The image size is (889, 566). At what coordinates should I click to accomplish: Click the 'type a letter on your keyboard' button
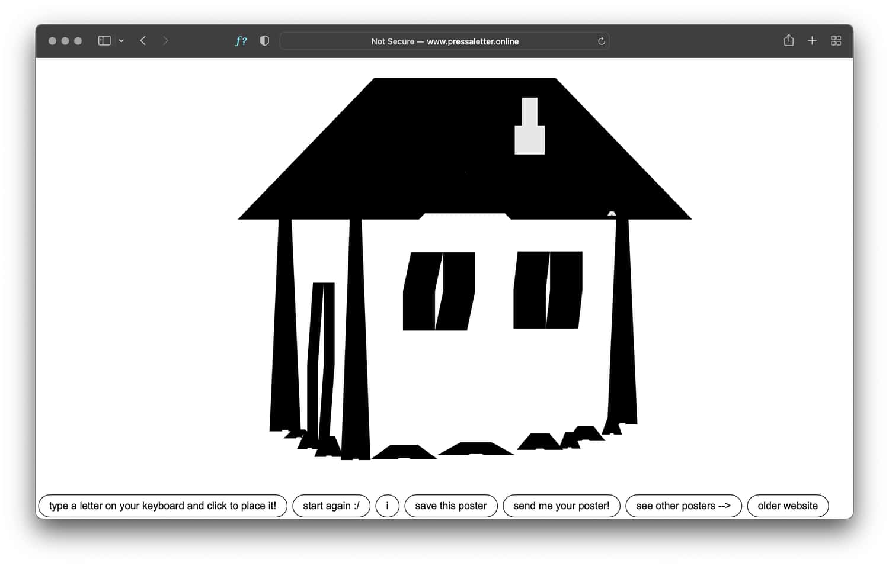click(x=162, y=506)
